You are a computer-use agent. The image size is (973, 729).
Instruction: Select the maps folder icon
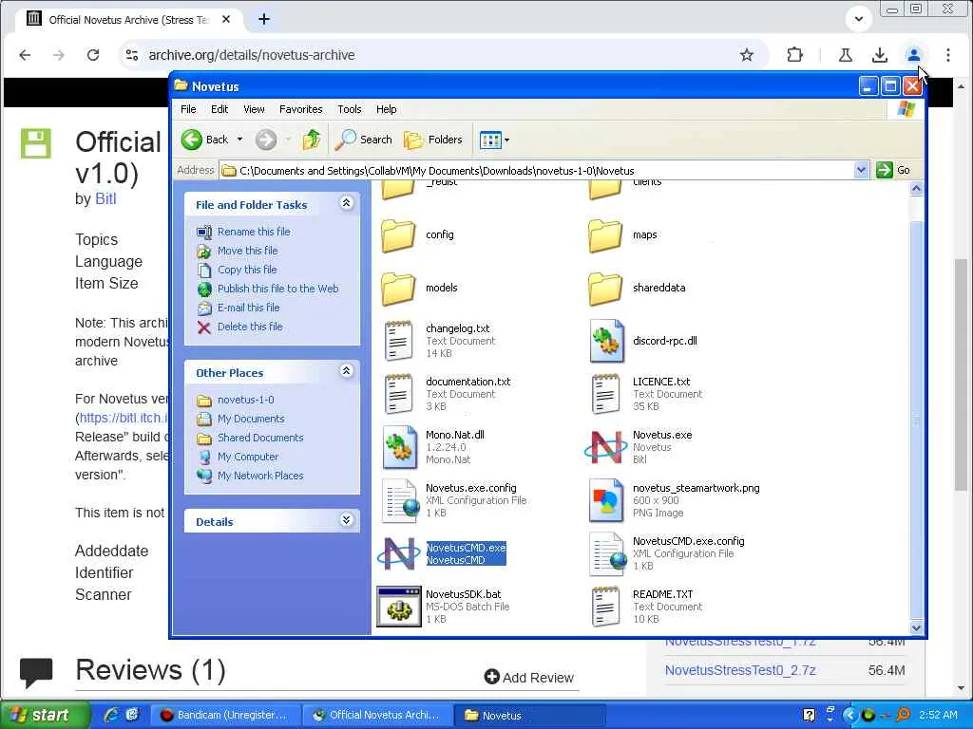pyautogui.click(x=605, y=235)
